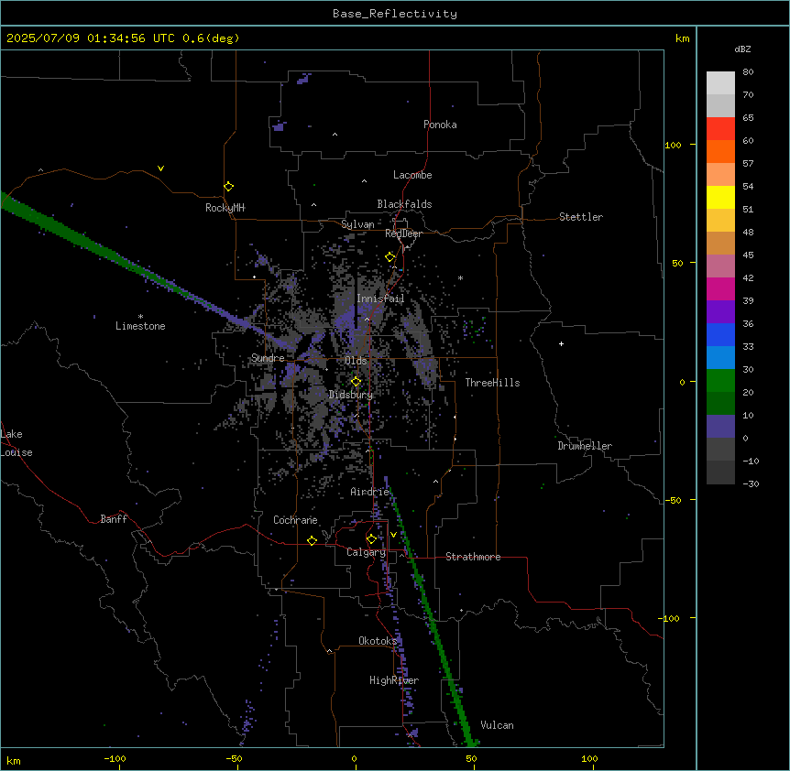Viewport: 790px width, 771px height.
Task: Select the Okotoks label
Action: 378,641
